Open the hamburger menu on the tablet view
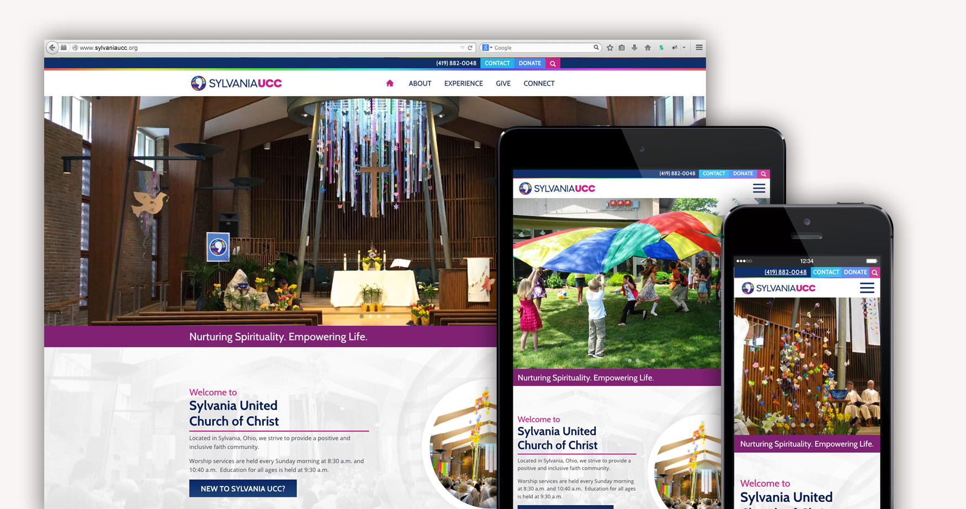 [758, 188]
